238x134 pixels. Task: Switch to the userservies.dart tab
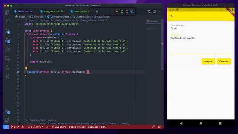pos(80,11)
